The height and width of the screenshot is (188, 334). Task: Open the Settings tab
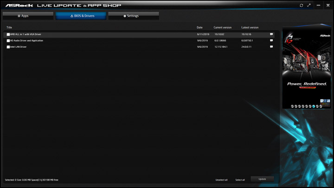click(x=134, y=16)
